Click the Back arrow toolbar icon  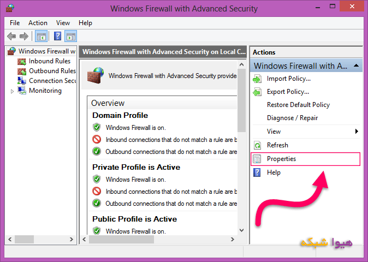pyautogui.click(x=11, y=37)
